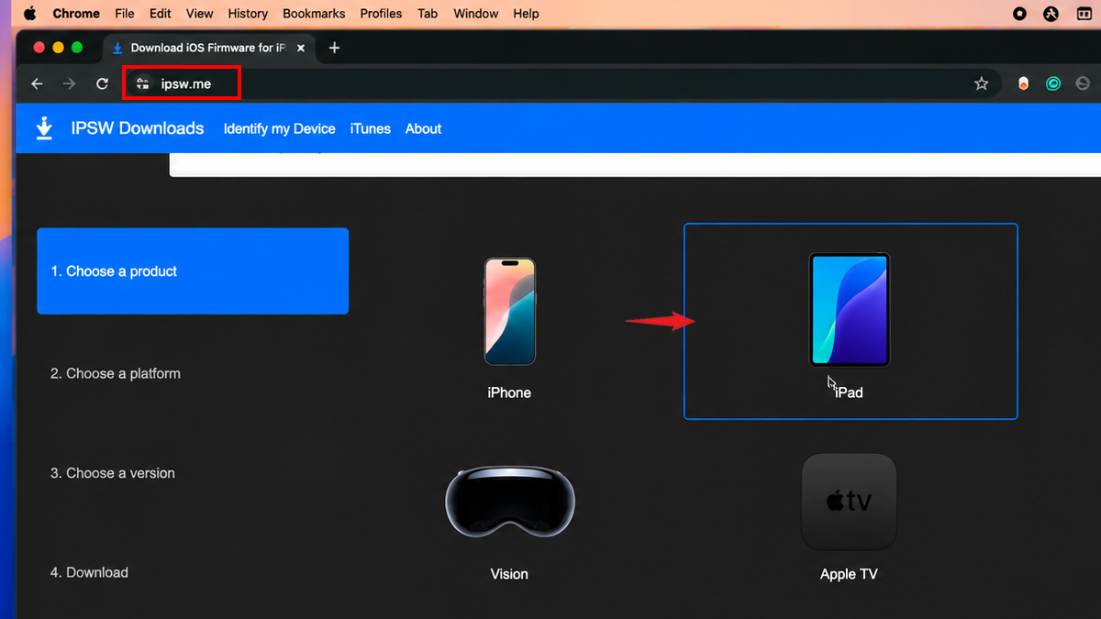Open the Apple menu
Viewport: 1101px width, 619px height.
tap(29, 14)
